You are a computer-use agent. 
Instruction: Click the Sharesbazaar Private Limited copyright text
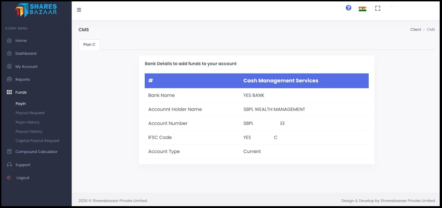coord(113,201)
